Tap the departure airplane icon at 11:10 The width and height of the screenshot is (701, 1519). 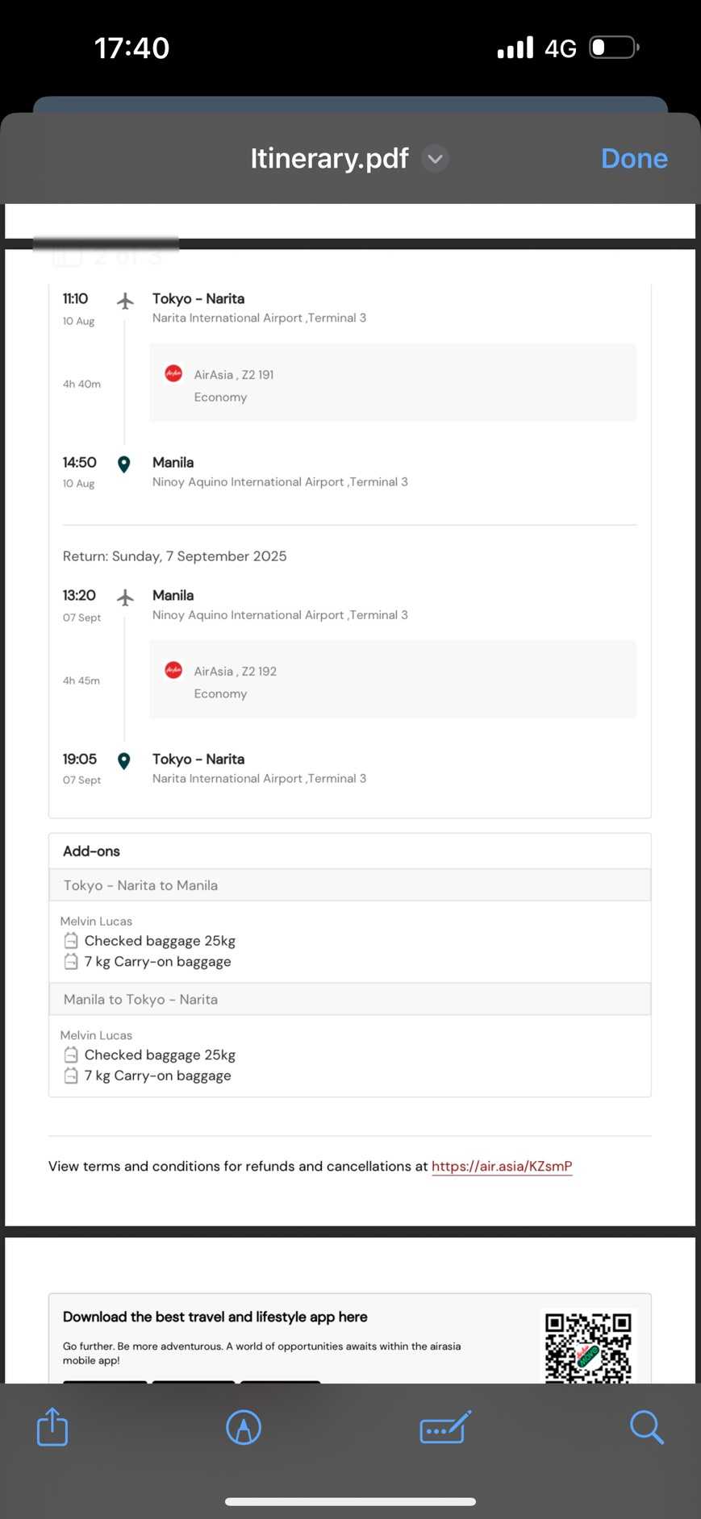coord(125,301)
